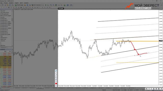163x91 pixels.
Task: Select MA-Crossover_Signal in Navigator list
Action: pyautogui.click(x=6, y=16)
